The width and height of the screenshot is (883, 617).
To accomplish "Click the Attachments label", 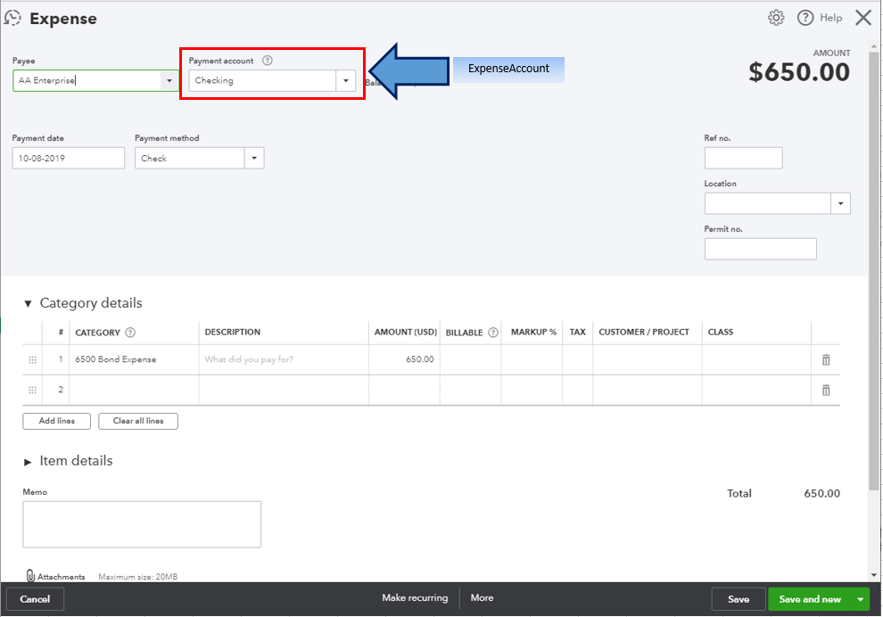I will click(x=61, y=577).
